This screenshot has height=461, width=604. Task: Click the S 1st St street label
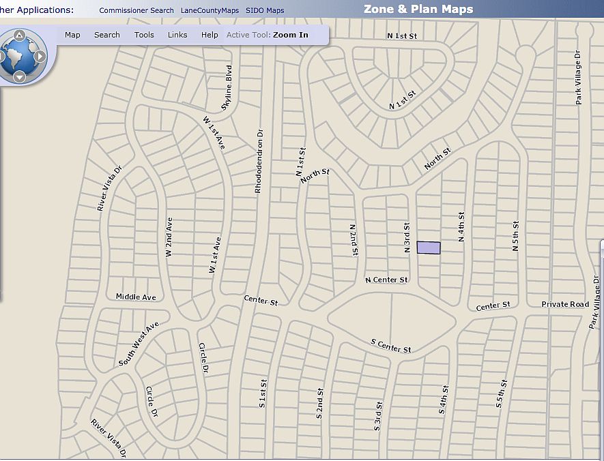tap(263, 393)
